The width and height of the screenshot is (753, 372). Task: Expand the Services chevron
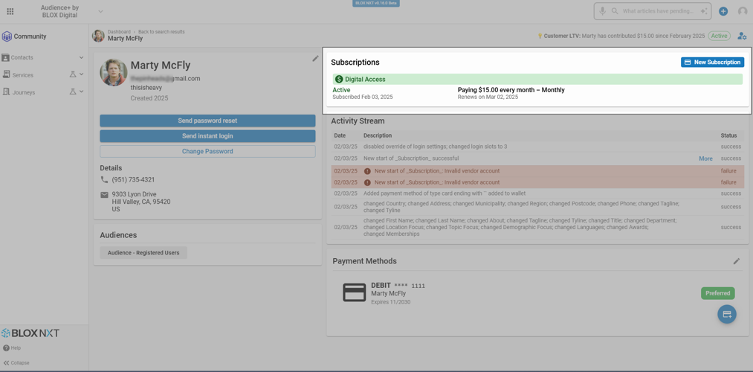(x=81, y=74)
